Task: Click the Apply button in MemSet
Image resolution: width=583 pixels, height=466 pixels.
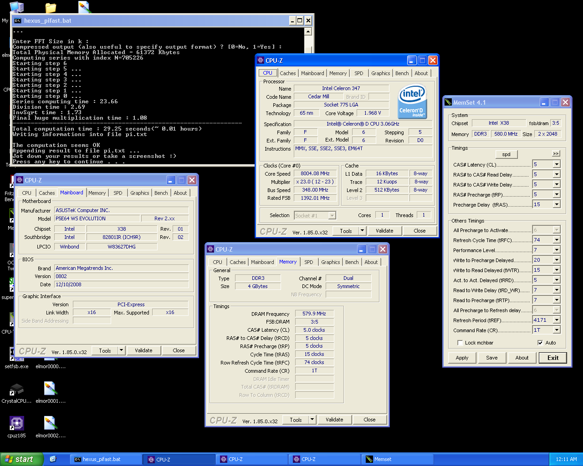Action: click(462, 358)
